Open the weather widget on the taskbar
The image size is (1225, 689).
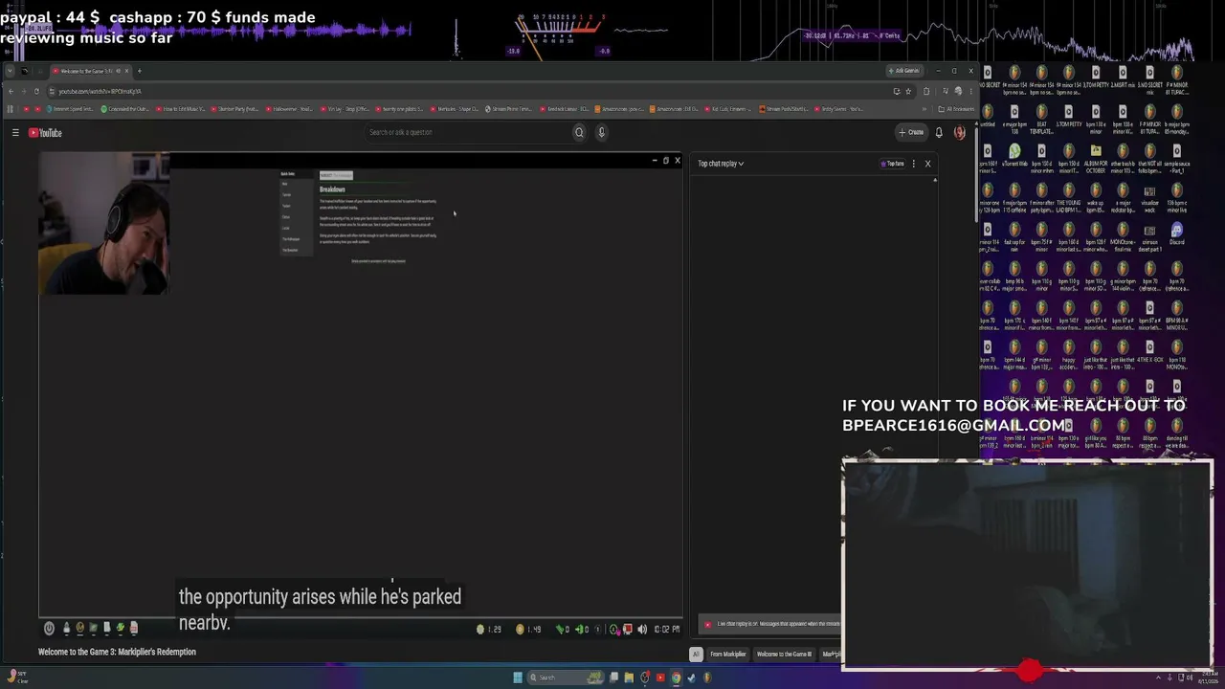click(17, 678)
